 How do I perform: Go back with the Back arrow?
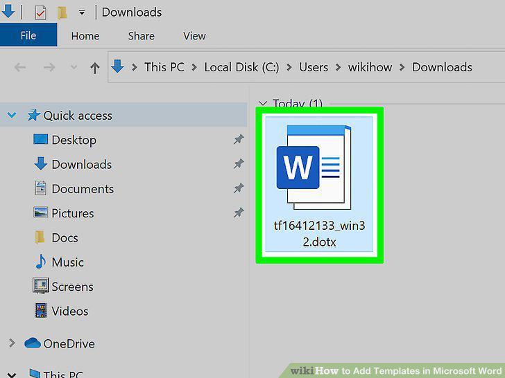[20, 67]
